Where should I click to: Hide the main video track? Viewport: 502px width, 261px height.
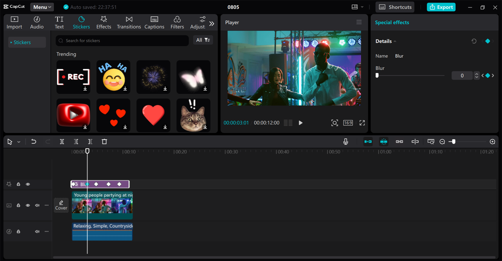coord(28,205)
